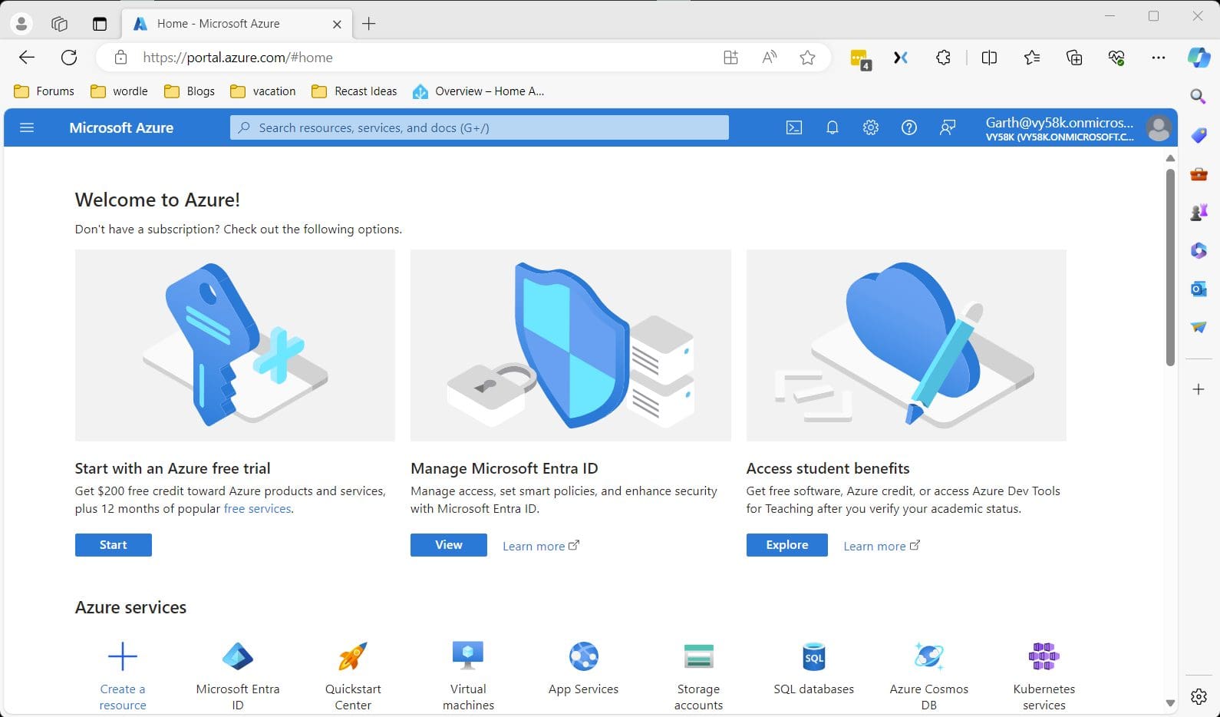
Task: Focus the Search resources, services, and docs box
Action: click(480, 127)
